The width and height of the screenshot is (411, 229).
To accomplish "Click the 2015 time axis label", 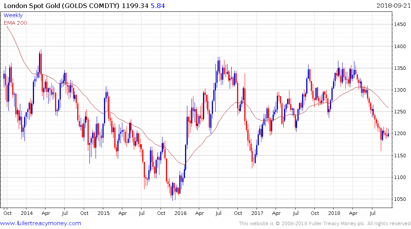I will 104,213.
